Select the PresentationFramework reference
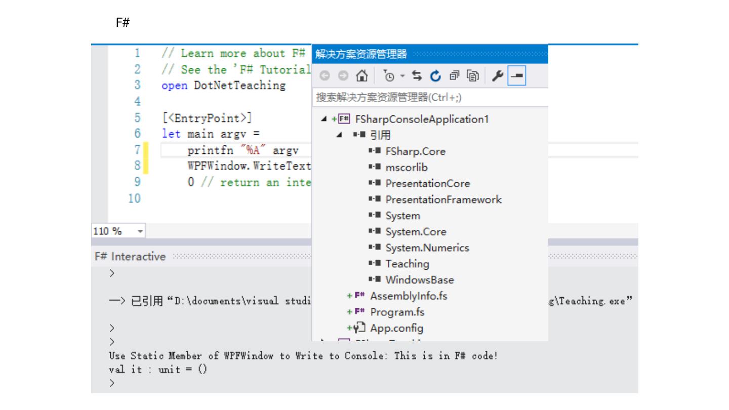The height and width of the screenshot is (410, 729). pos(443,199)
